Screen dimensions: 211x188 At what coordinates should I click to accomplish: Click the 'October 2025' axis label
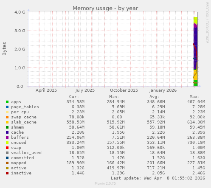[124, 90]
